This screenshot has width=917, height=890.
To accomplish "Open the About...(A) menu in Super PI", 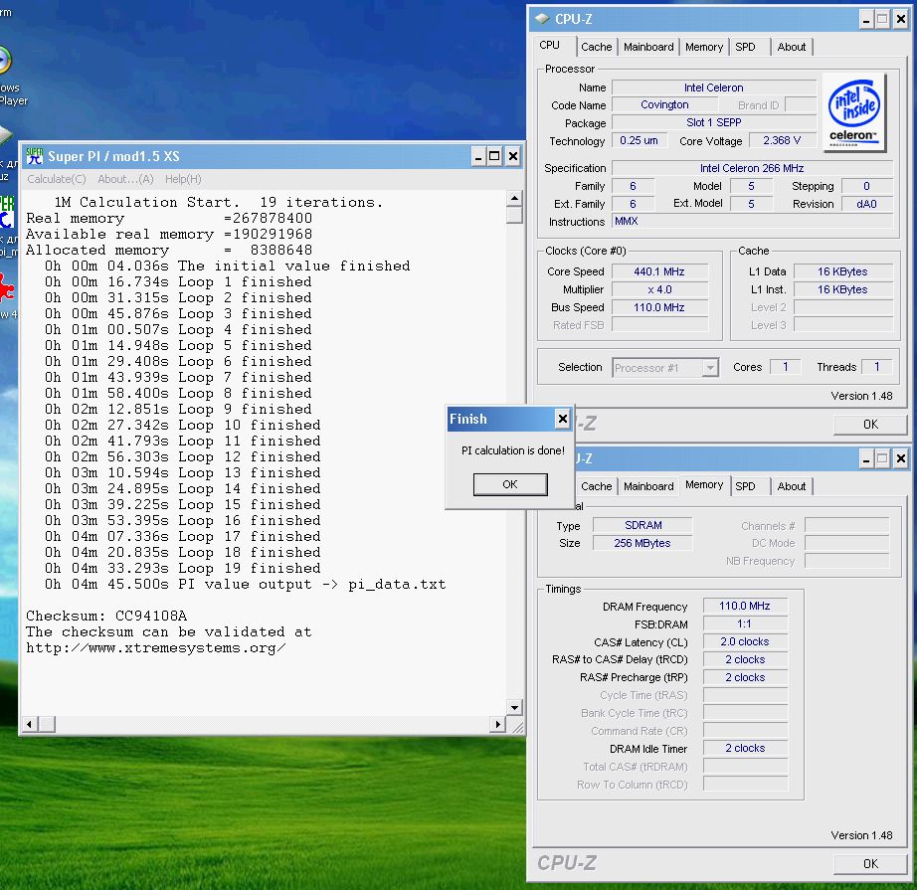I will 125,179.
